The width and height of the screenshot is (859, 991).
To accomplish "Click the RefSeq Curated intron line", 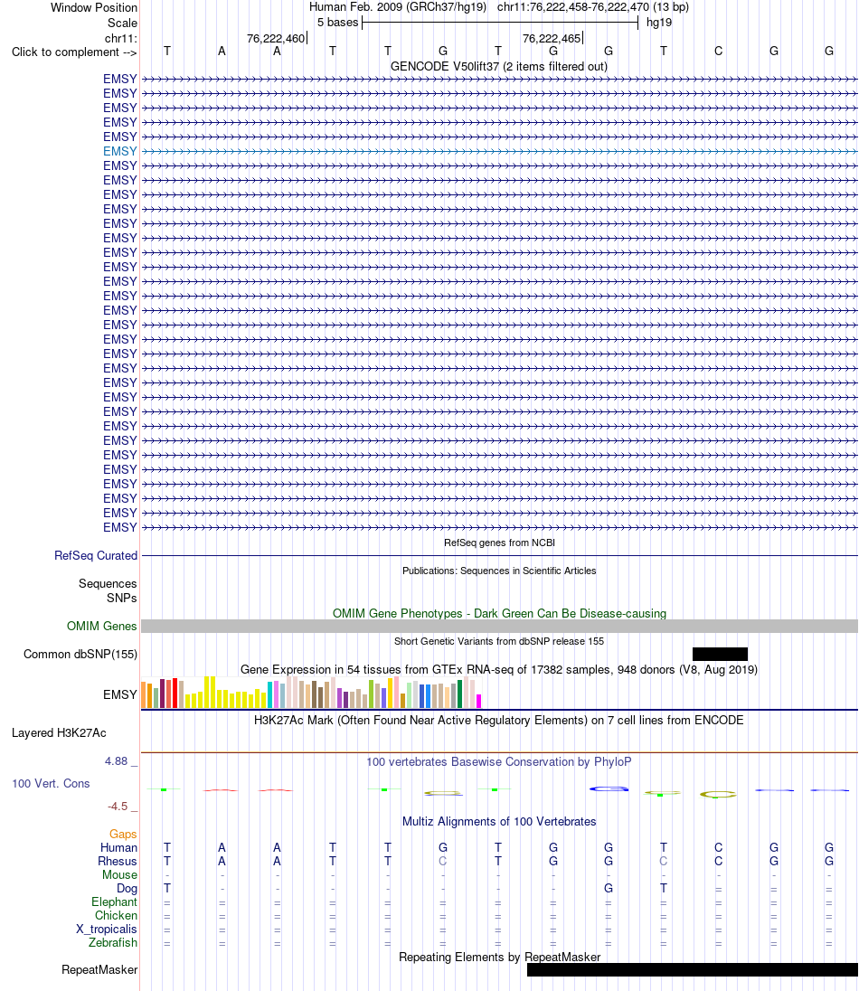I will click(x=499, y=555).
